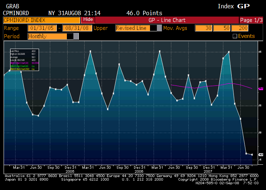Click the Brazil 5511 3048 4500 contact
The width and height of the screenshot is (266, 190).
click(82, 176)
